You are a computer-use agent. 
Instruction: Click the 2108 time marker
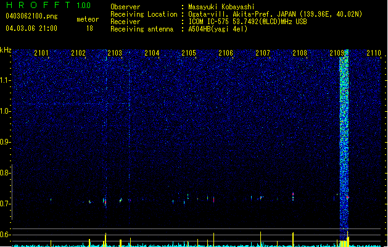point(300,52)
